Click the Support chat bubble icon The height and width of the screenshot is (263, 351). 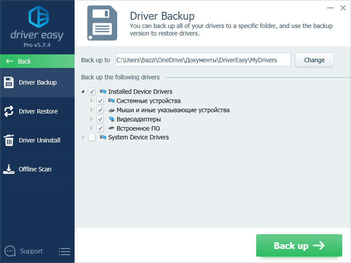(x=10, y=251)
